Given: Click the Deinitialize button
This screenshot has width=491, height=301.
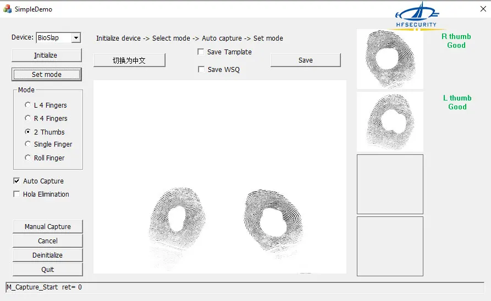Looking at the screenshot, I should (x=48, y=255).
